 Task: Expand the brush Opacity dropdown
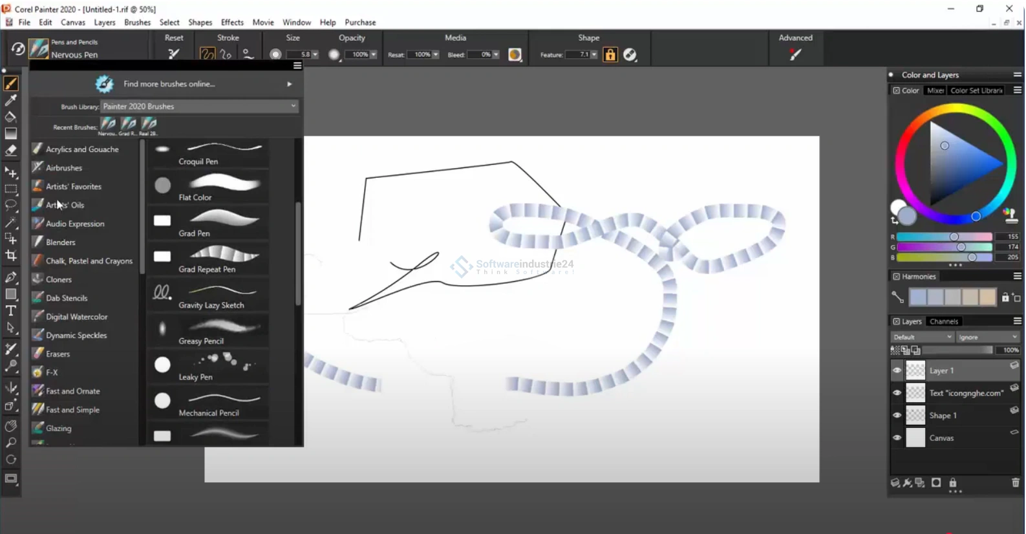point(374,55)
